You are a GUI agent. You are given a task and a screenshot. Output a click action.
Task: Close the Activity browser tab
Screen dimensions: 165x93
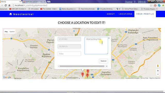point(20,2)
